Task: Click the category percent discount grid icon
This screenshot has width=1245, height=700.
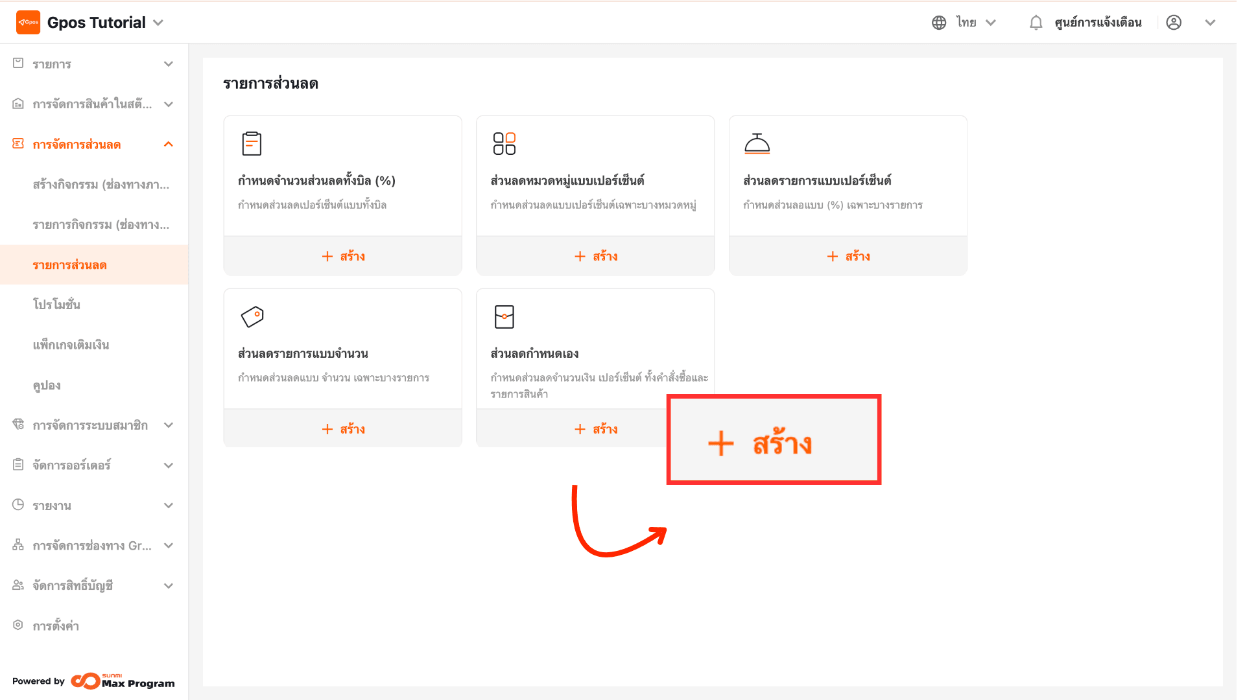Action: click(504, 143)
